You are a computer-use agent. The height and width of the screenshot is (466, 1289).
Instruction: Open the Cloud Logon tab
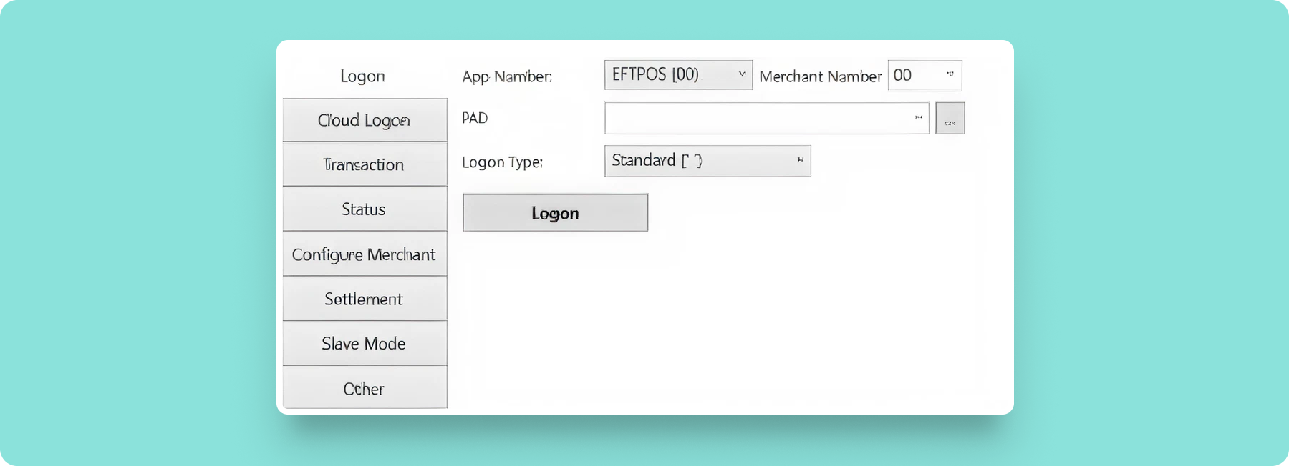click(x=365, y=120)
